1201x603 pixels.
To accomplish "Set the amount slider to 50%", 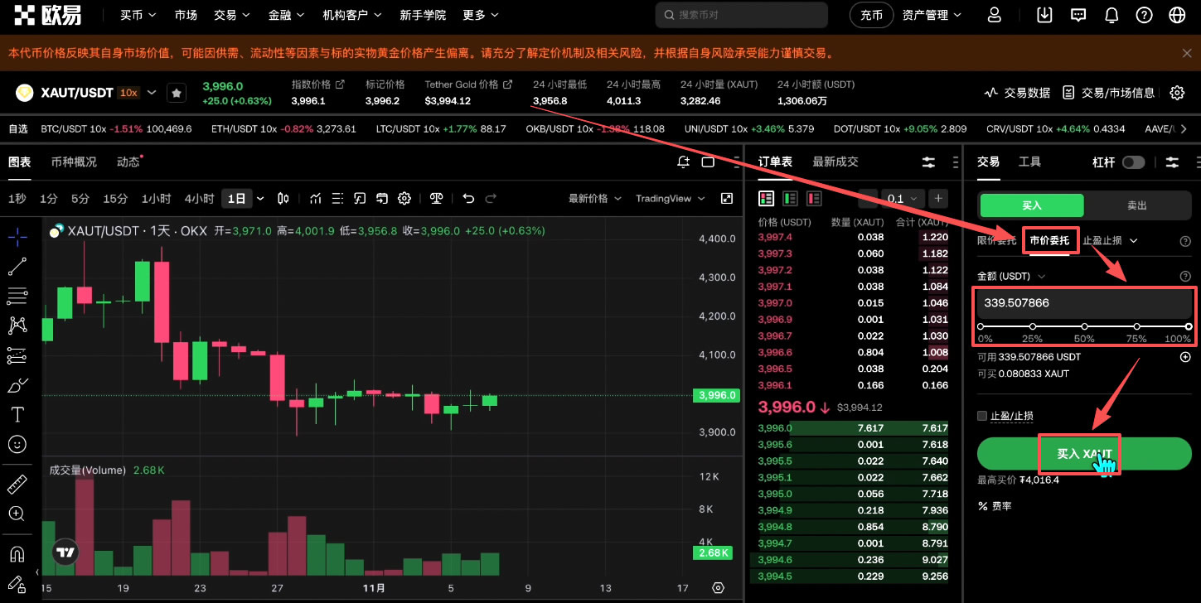I will tap(1084, 327).
